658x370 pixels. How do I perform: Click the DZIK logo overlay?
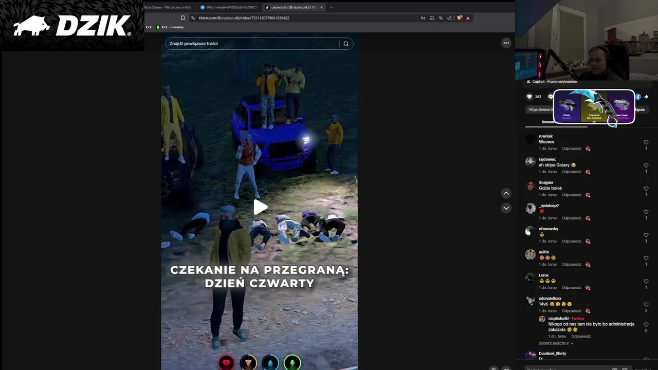pos(72,26)
